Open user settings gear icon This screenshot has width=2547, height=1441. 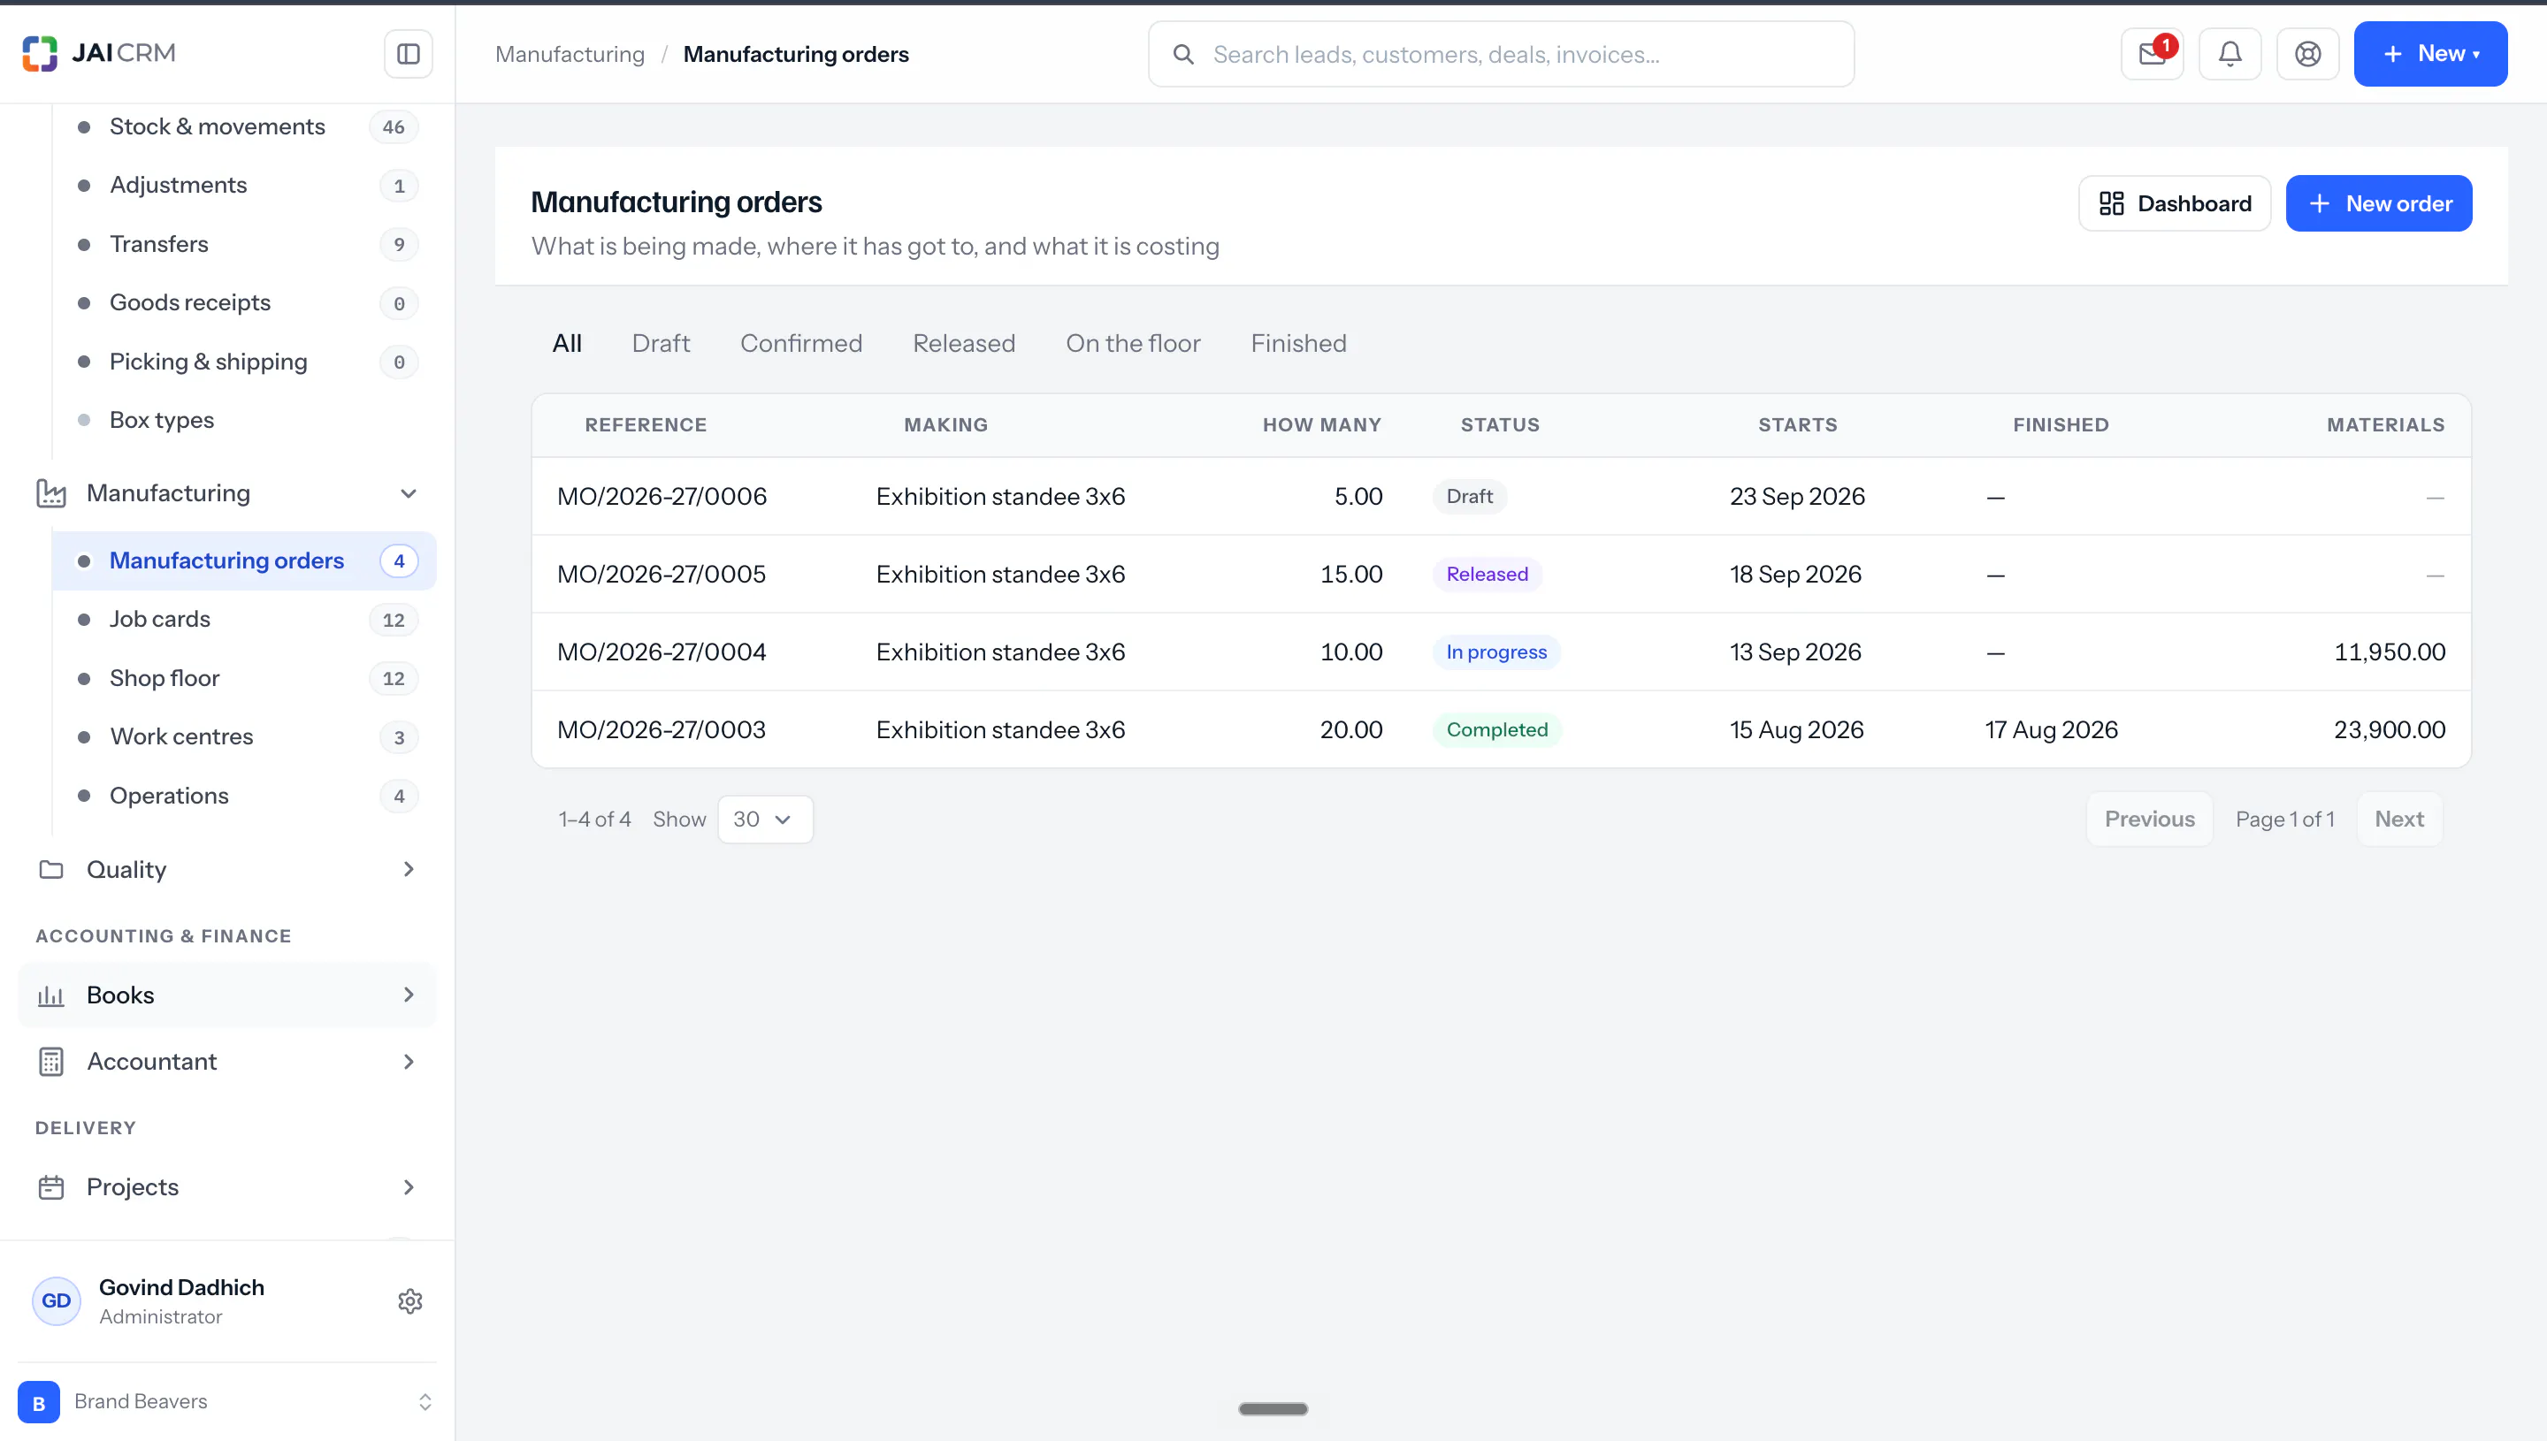tap(409, 1300)
